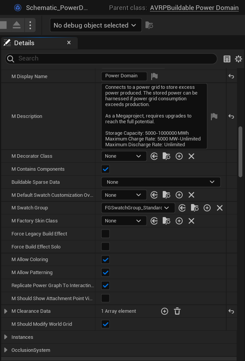Screen dimensions: 245x361
Task: Clear the M Factory Skin Class value
Action: coord(191,221)
